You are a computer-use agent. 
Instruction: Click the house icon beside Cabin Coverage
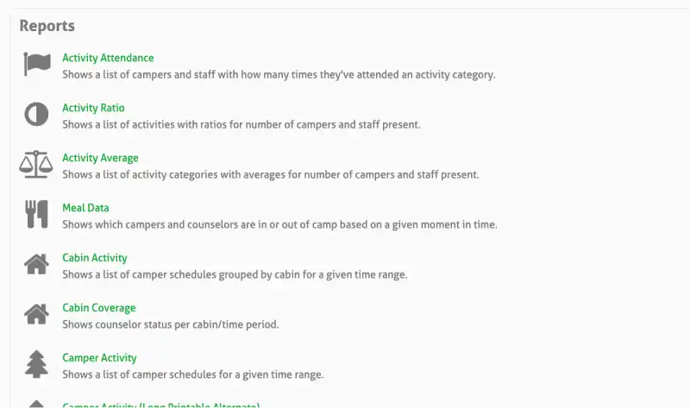coord(36,314)
